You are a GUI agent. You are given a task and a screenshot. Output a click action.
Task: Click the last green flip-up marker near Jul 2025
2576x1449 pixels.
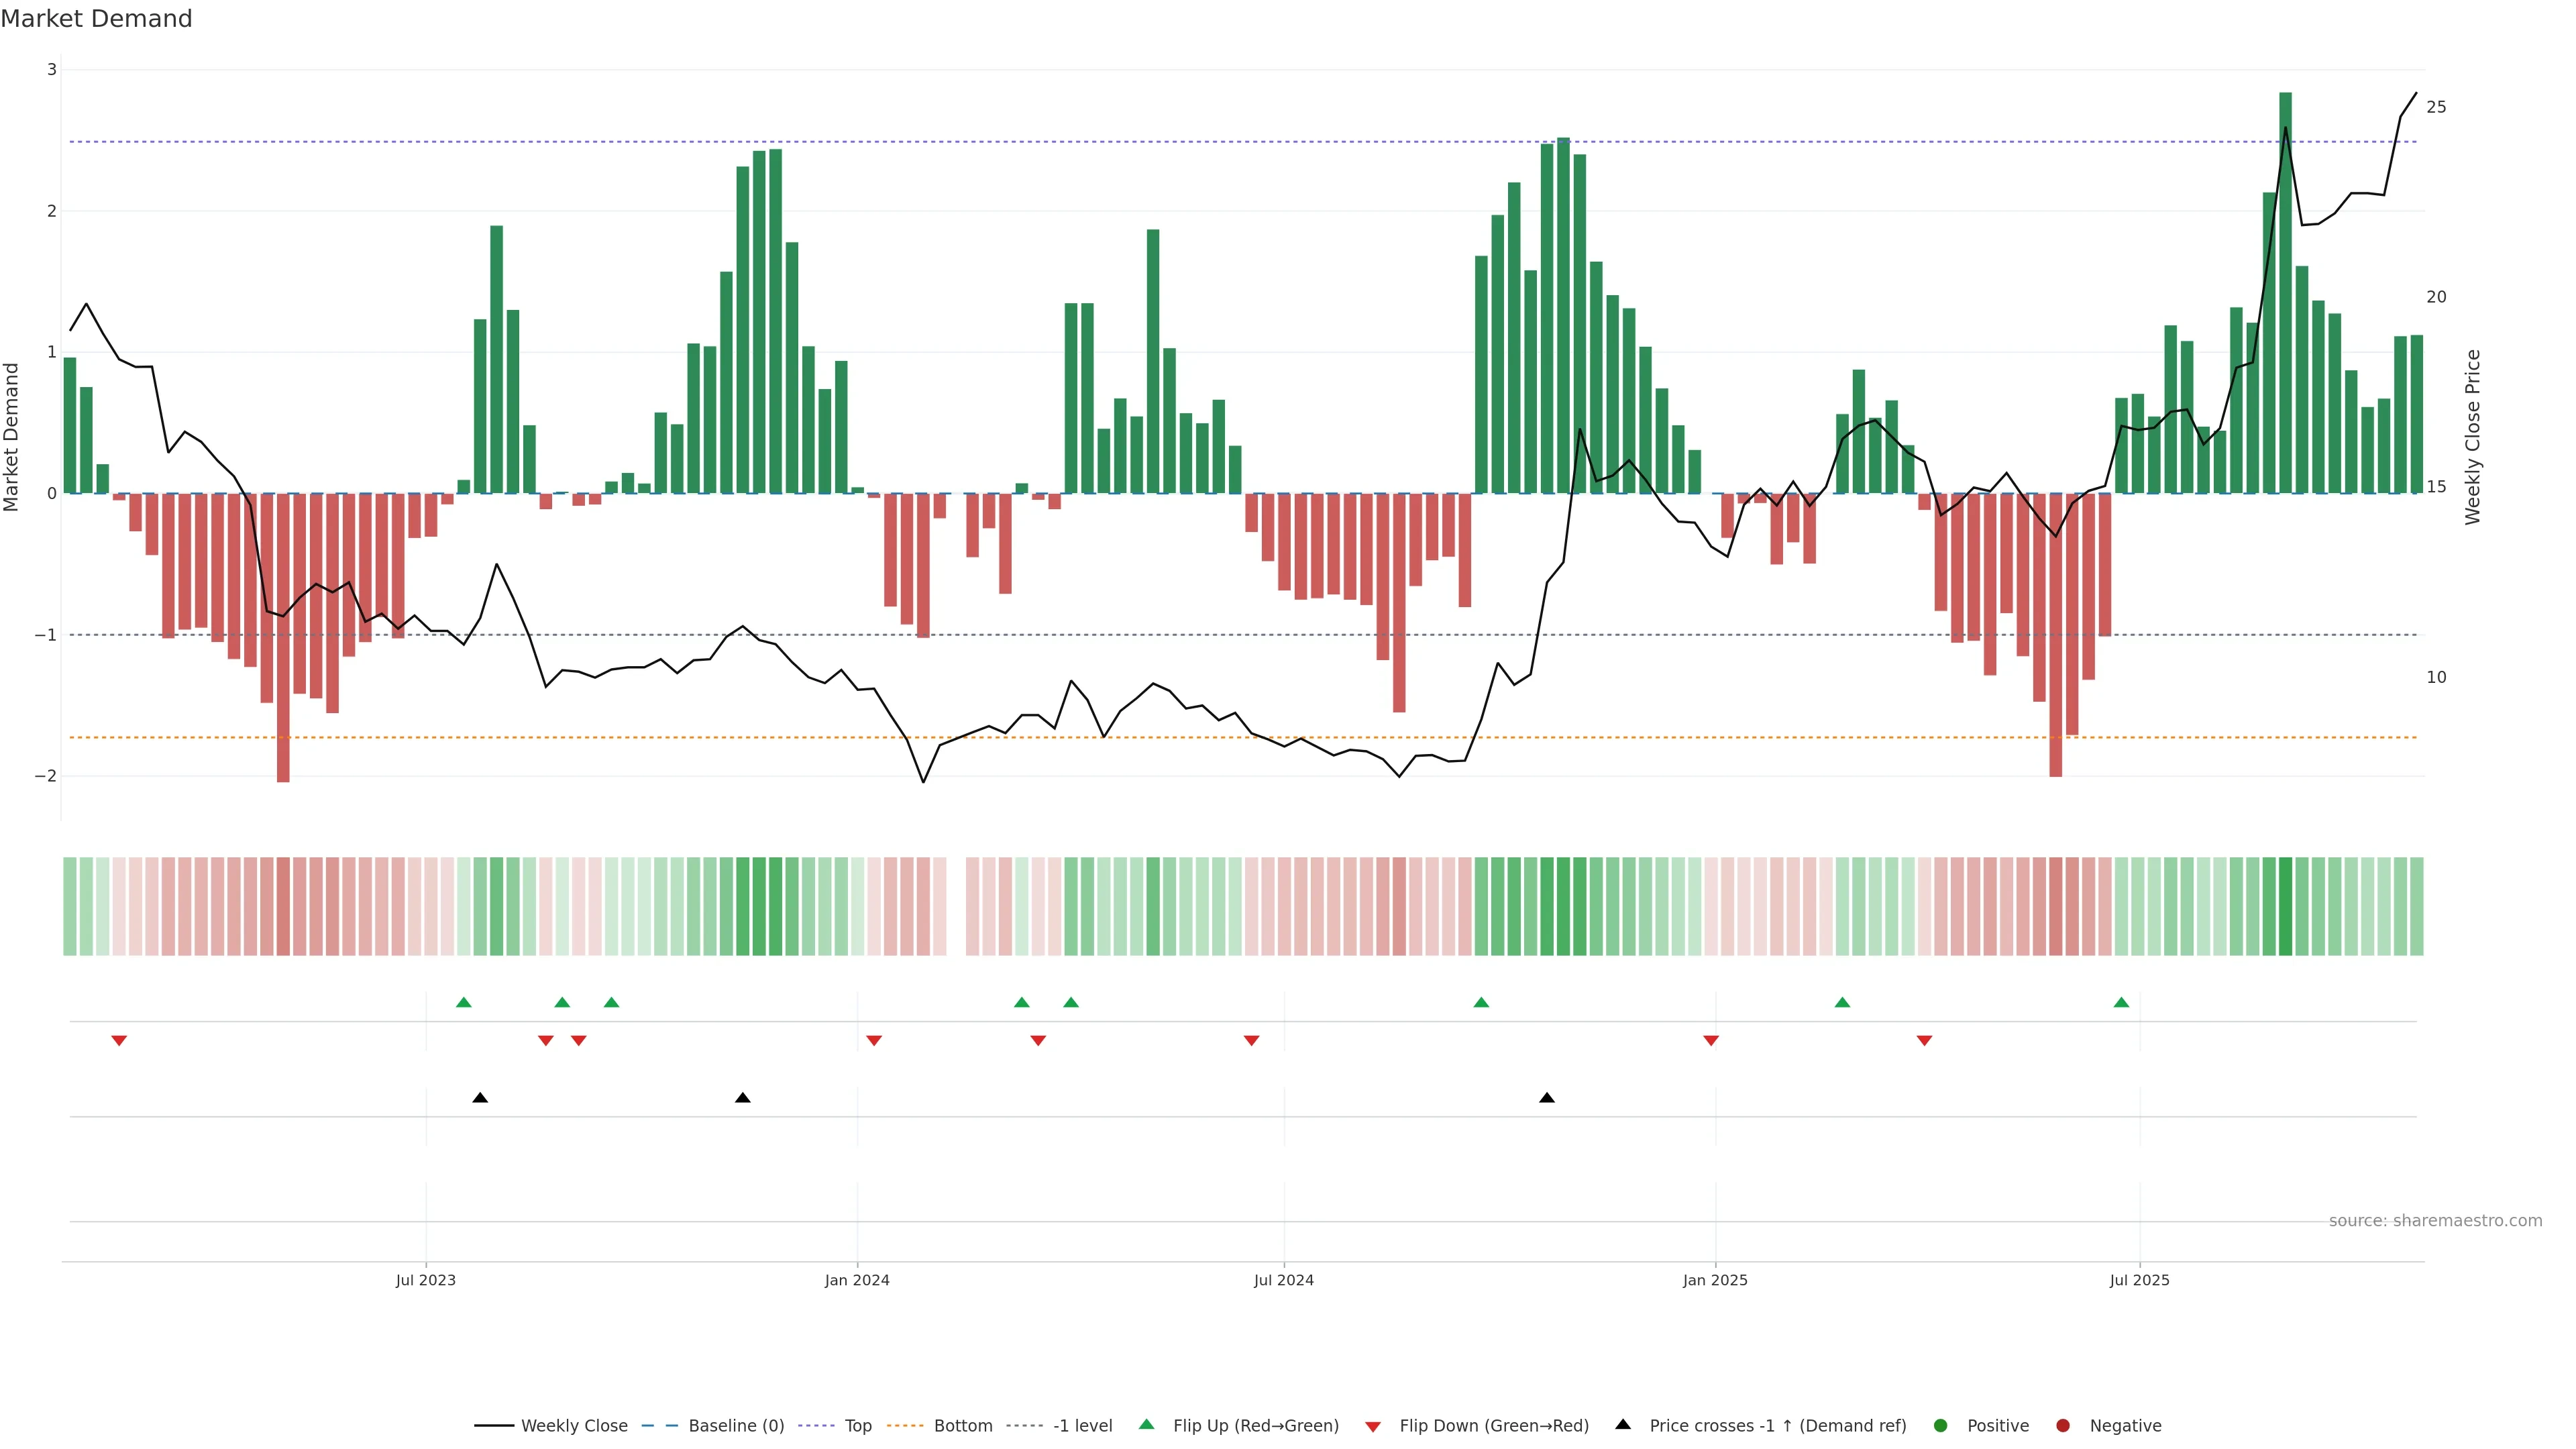pyautogui.click(x=2121, y=1002)
